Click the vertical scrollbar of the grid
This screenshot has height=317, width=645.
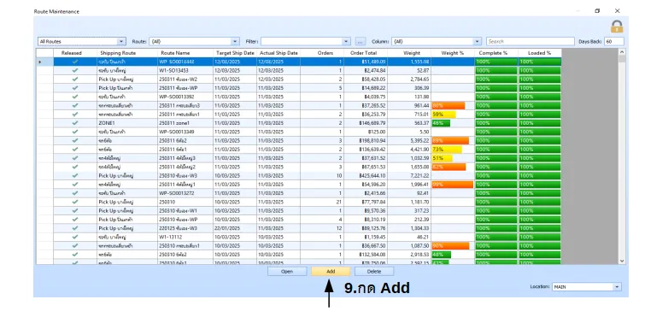pos(622,156)
